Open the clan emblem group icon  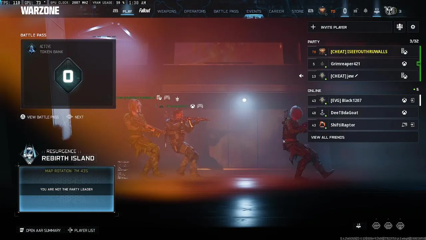coord(390,11)
